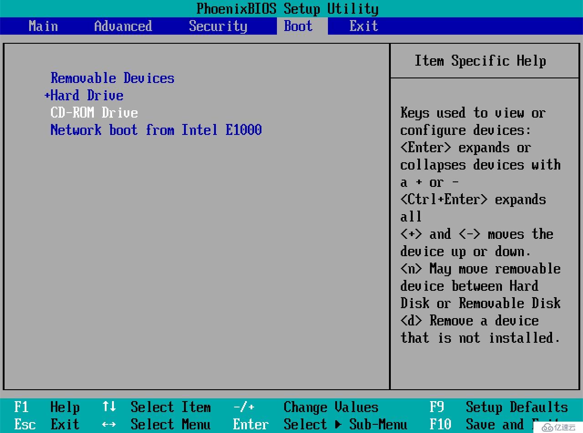The image size is (583, 433).
Task: Select the highlighted CD-ROM Drive entry
Action: 94,113
